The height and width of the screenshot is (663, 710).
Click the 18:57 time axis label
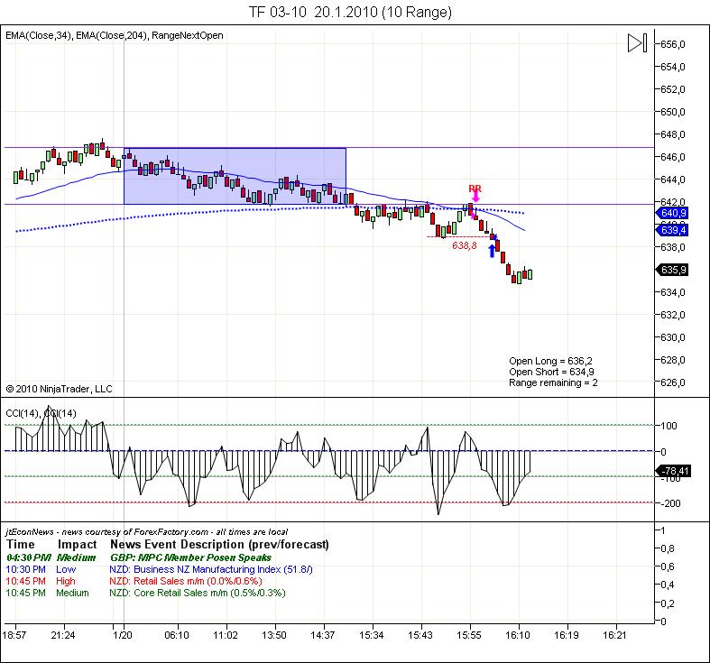point(14,635)
